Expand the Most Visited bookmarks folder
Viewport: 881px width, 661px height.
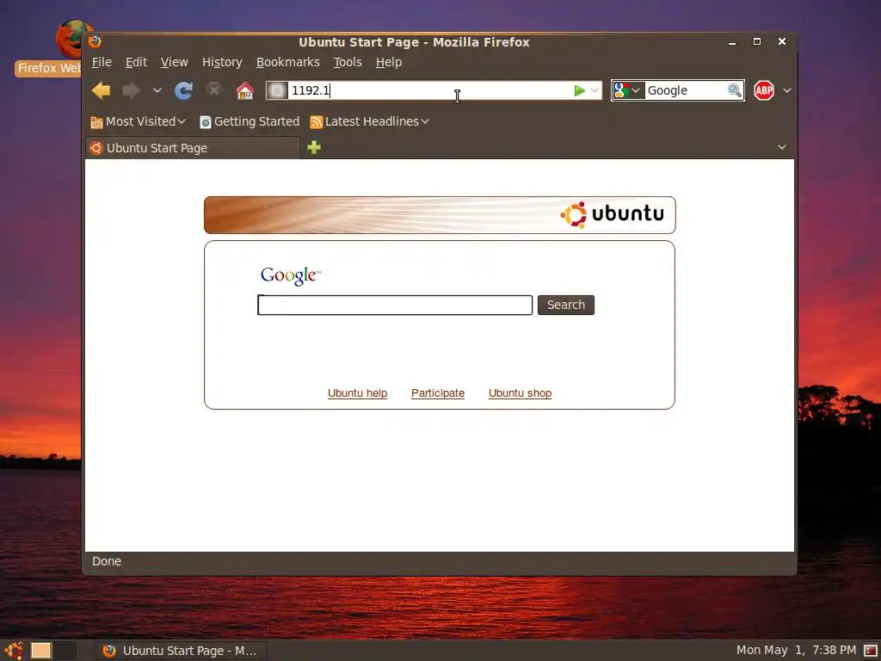(138, 121)
